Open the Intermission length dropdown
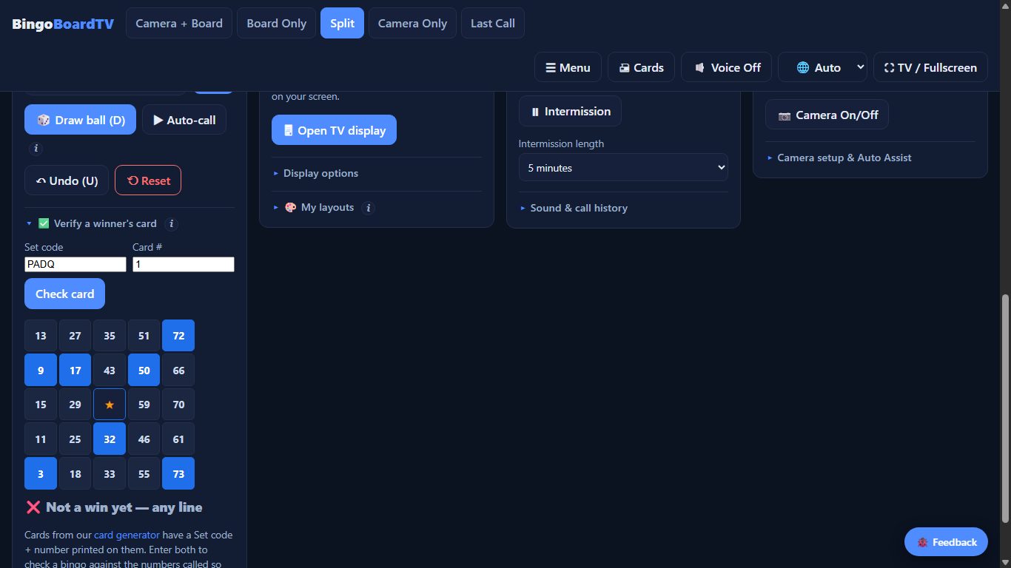Viewport: 1011px width, 568px height. click(x=623, y=168)
